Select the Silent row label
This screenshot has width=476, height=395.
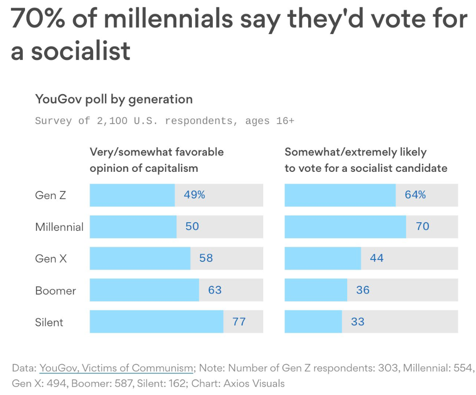point(49,322)
